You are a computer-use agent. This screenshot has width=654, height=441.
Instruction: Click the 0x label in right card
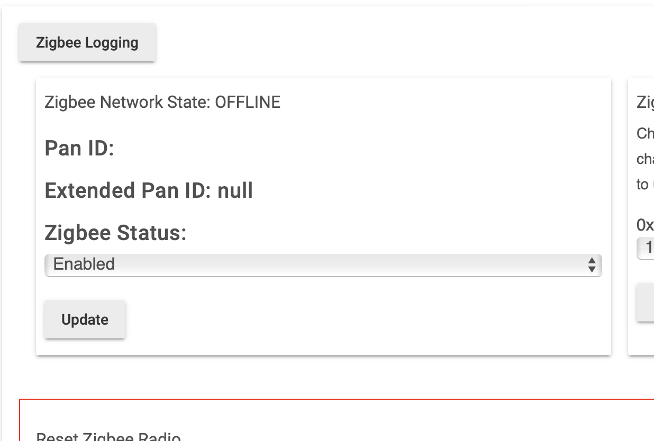pos(646,225)
